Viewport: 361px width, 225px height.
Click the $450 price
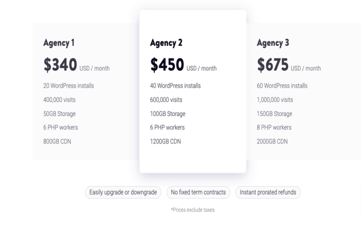click(167, 64)
